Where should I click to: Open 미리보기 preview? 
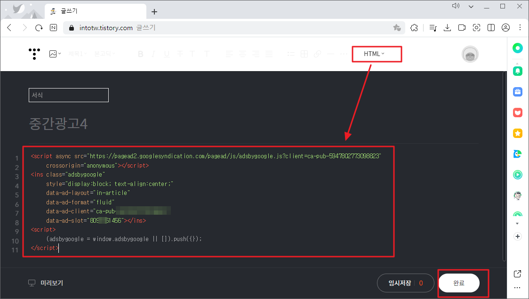pos(46,283)
